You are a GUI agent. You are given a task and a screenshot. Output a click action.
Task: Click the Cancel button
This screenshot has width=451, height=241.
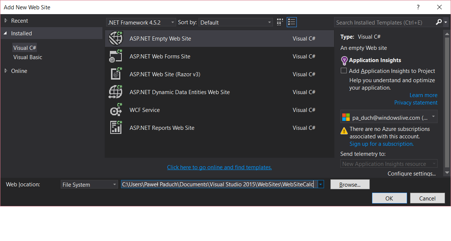point(428,198)
